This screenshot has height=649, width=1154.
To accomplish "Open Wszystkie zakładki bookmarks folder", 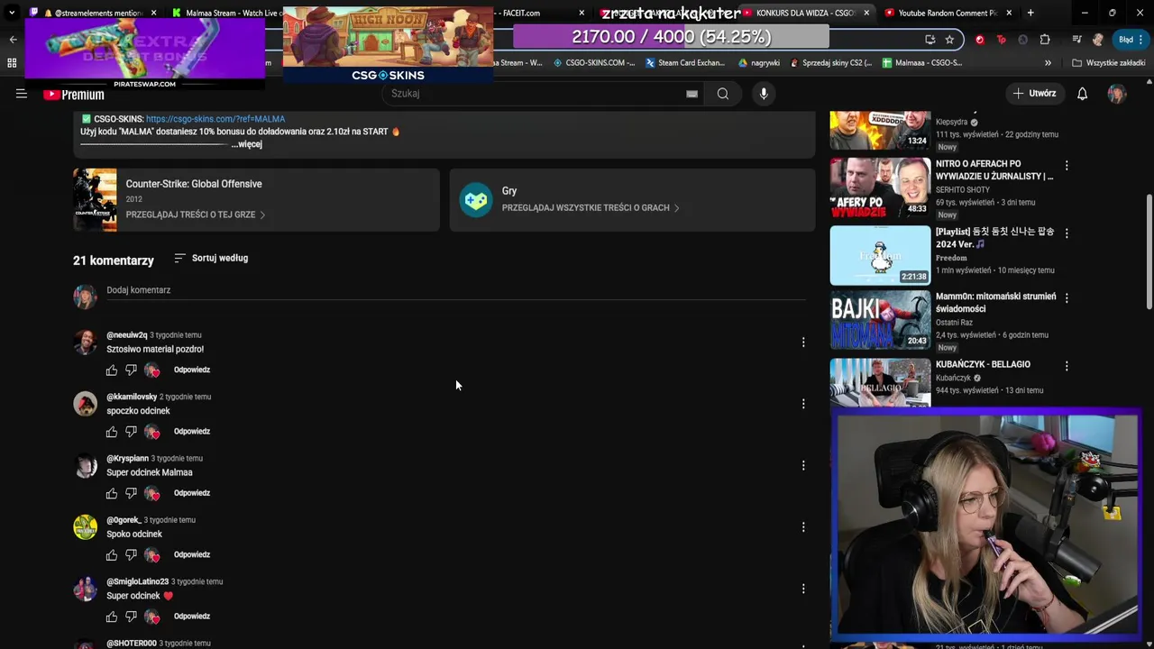I will coord(1108,63).
